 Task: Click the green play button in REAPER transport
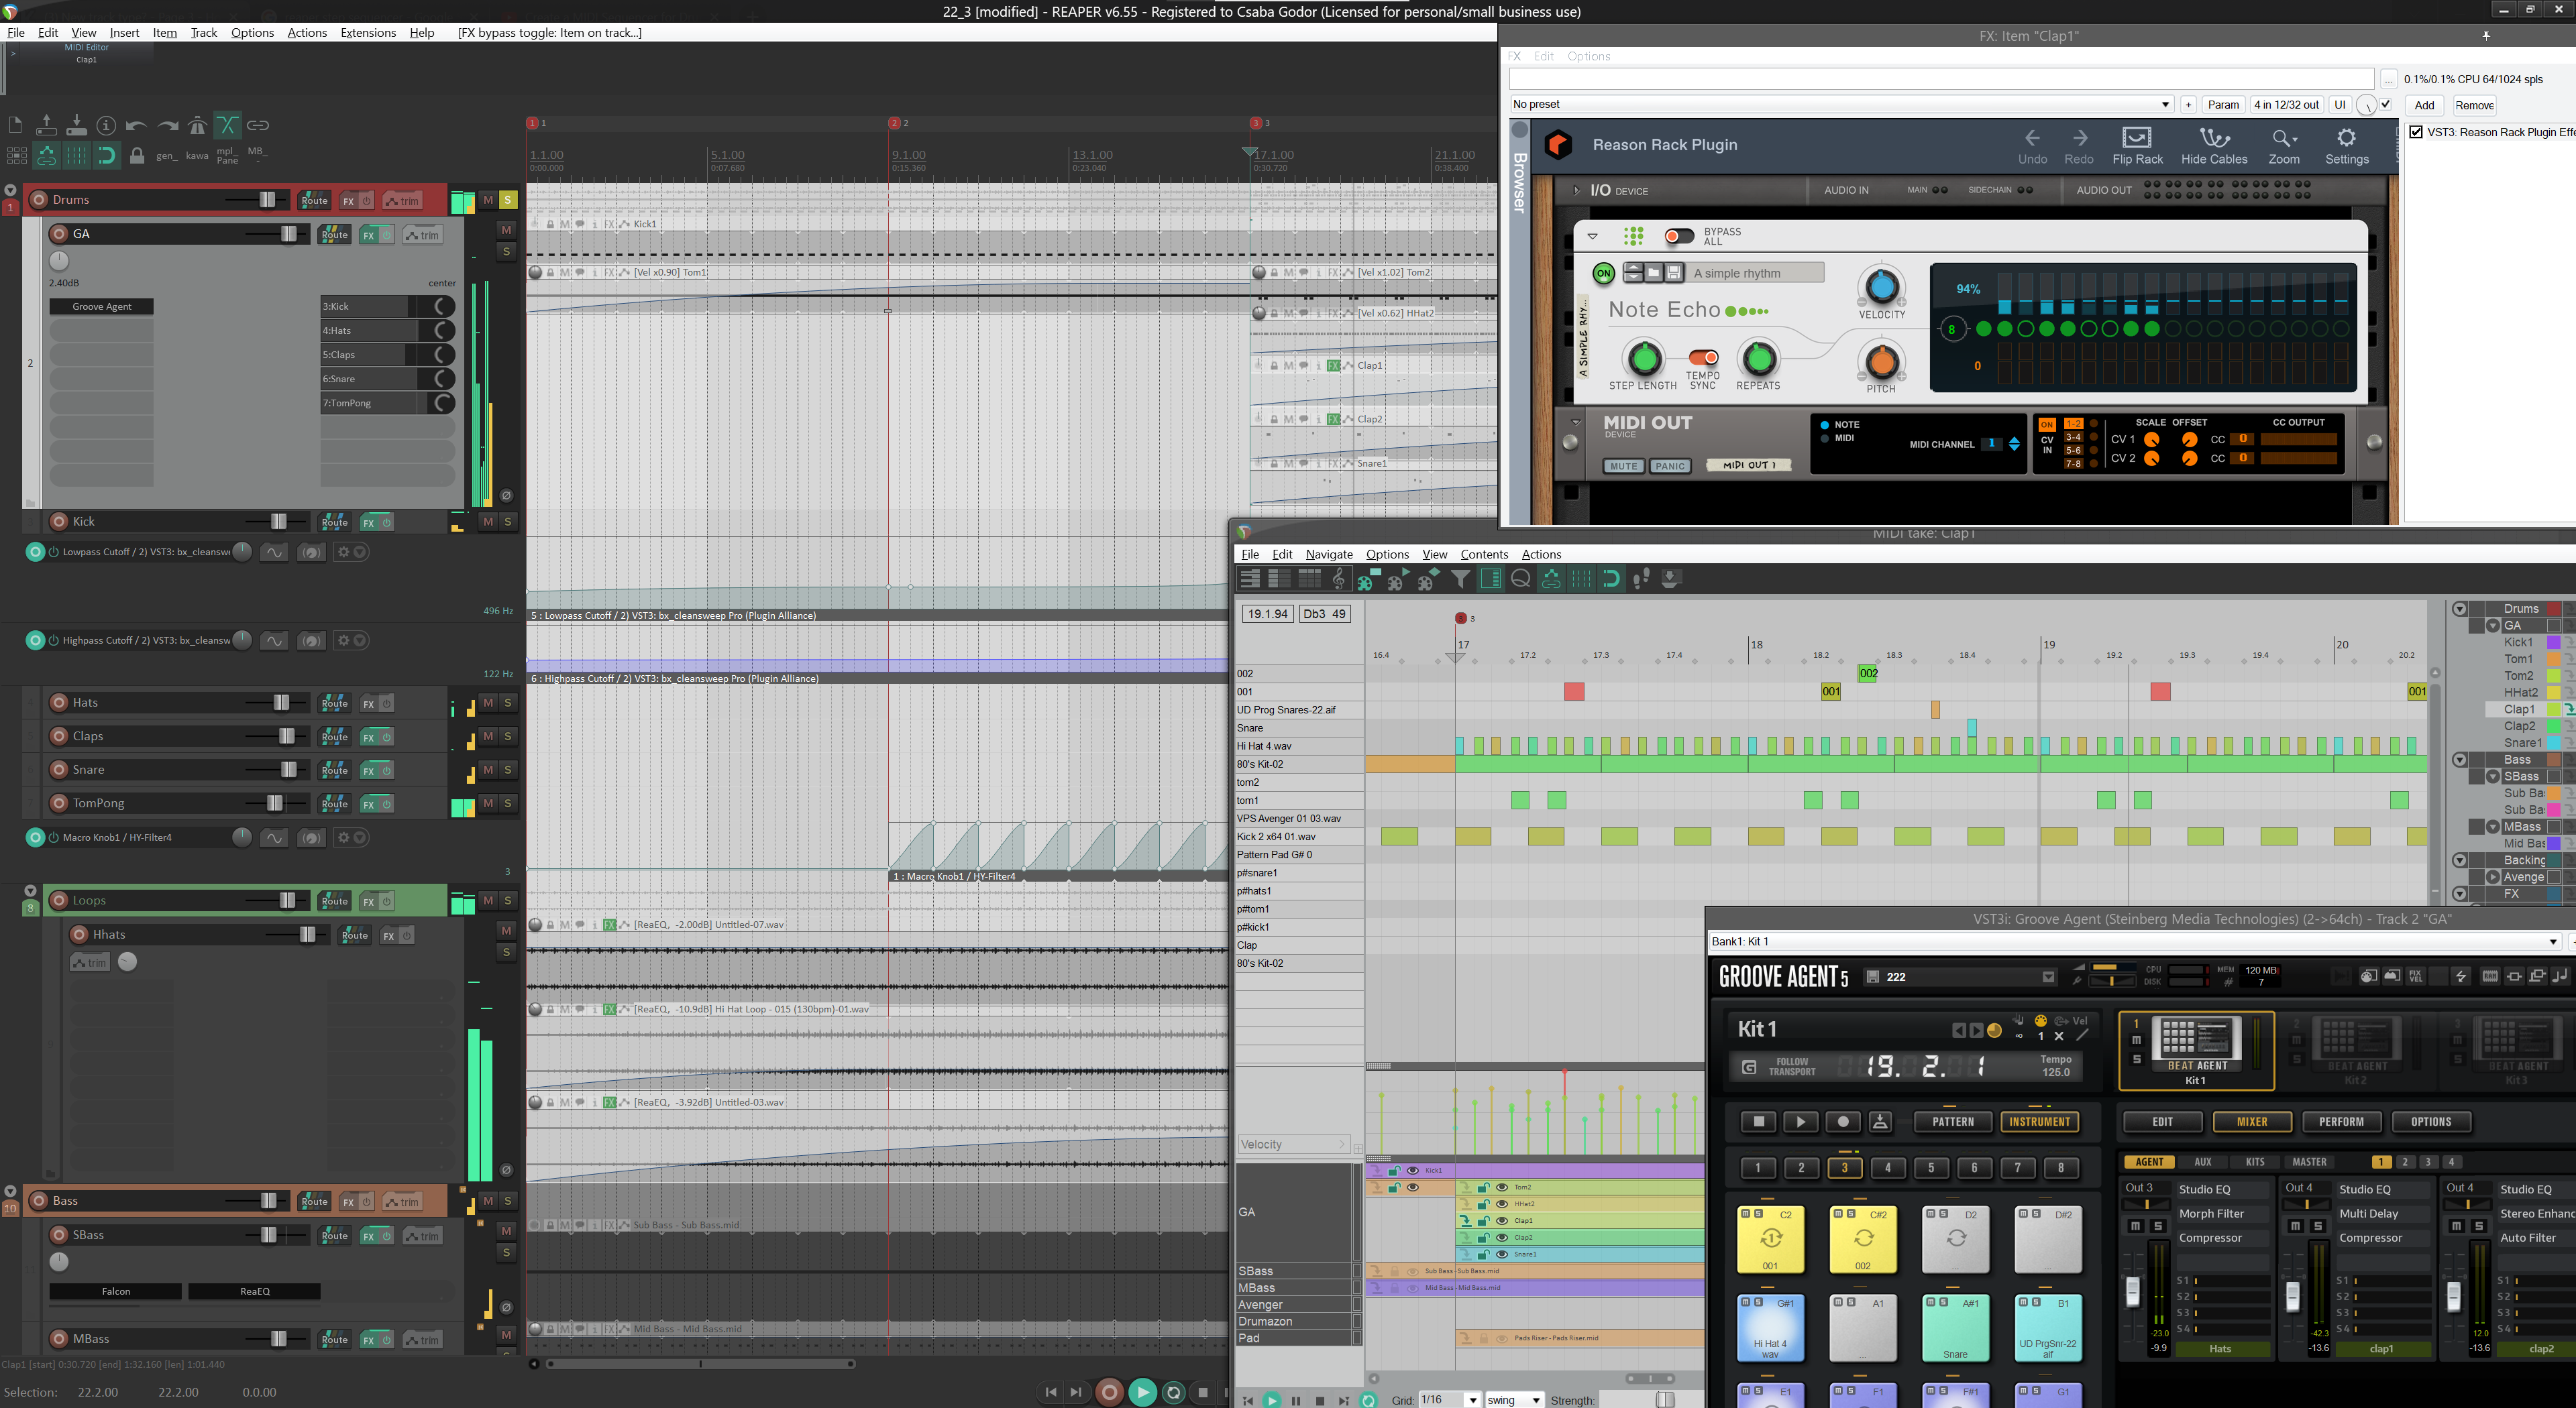tap(1142, 1392)
